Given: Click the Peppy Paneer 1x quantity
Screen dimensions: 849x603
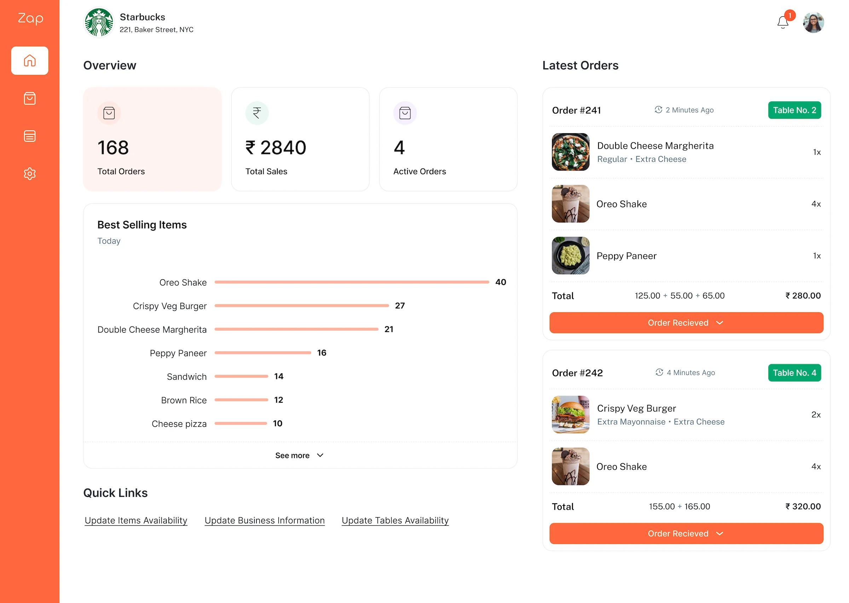Looking at the screenshot, I should click(x=817, y=255).
